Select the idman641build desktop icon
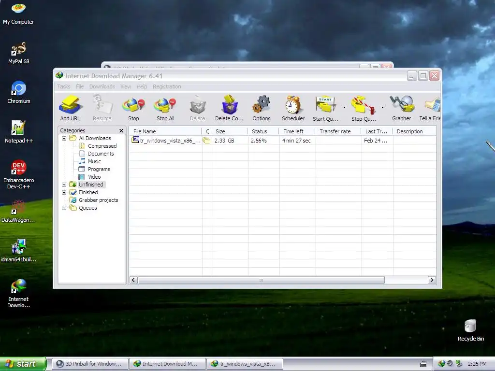The width and height of the screenshot is (495, 371). tap(18, 251)
